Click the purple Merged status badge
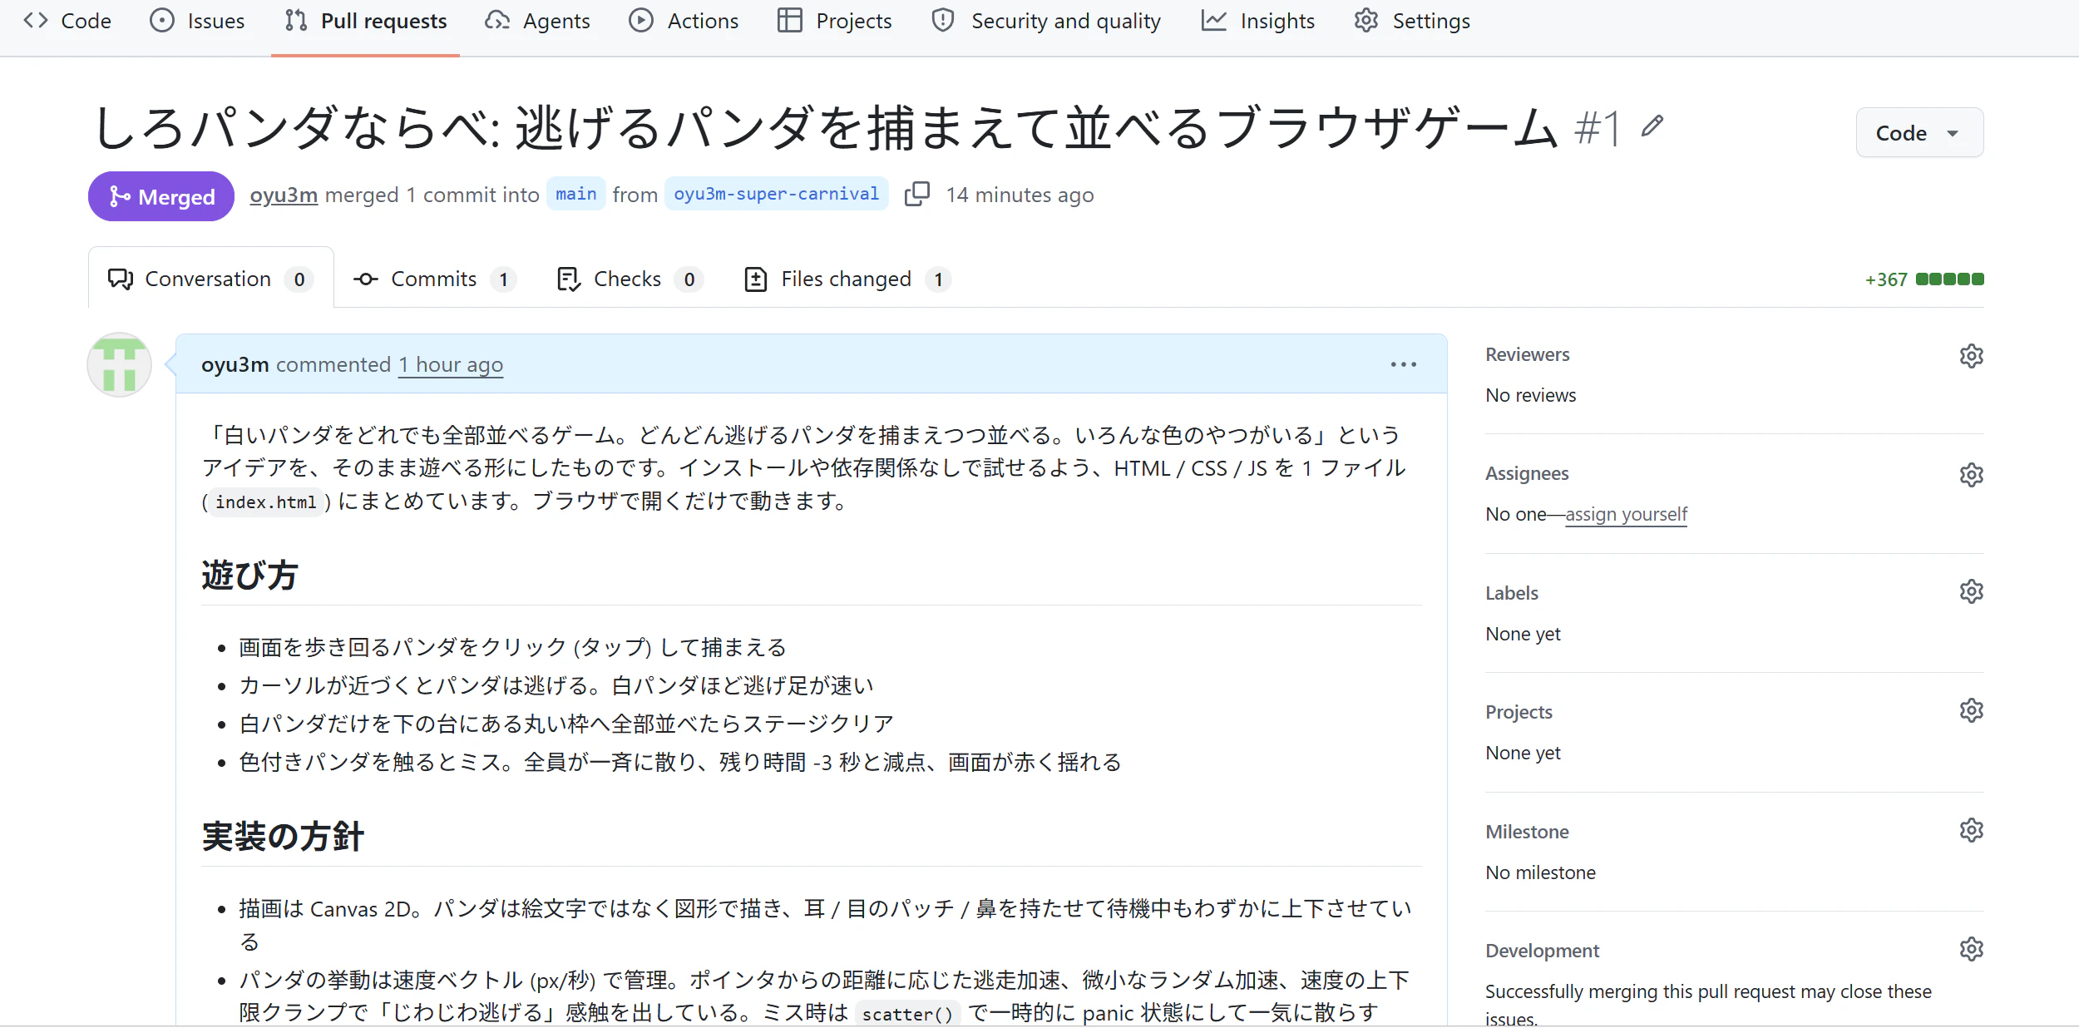 tap(161, 196)
